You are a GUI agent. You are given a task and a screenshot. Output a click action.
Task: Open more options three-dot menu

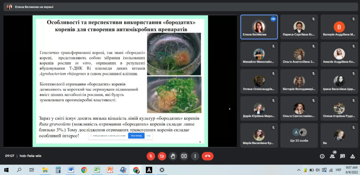(194, 156)
